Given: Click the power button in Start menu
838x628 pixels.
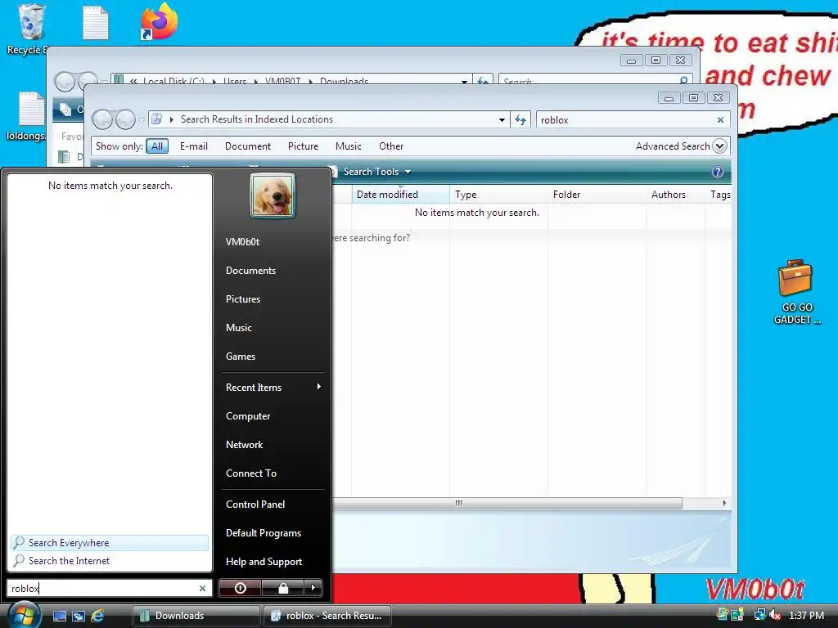Looking at the screenshot, I should (x=240, y=588).
